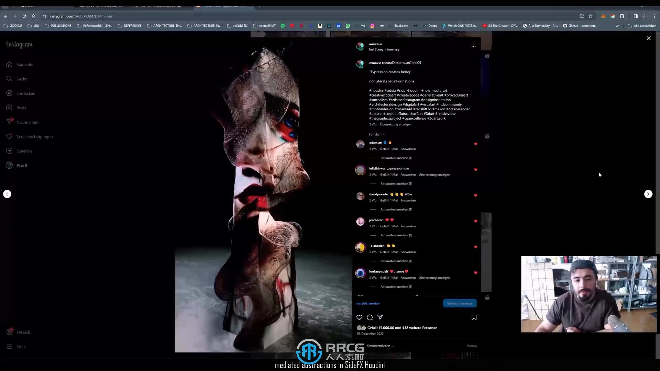Open the Mehr menu

pos(16,347)
